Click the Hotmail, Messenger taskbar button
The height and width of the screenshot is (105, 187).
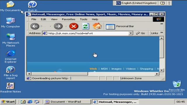pos(115,102)
